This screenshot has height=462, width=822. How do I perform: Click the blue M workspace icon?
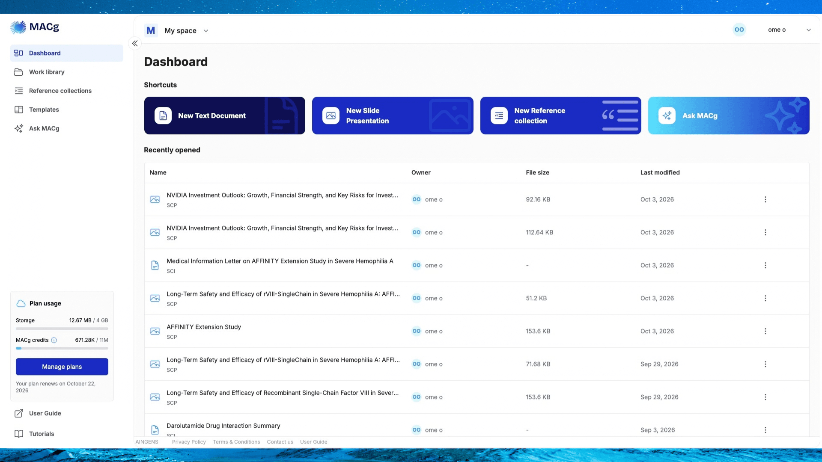pos(151,30)
